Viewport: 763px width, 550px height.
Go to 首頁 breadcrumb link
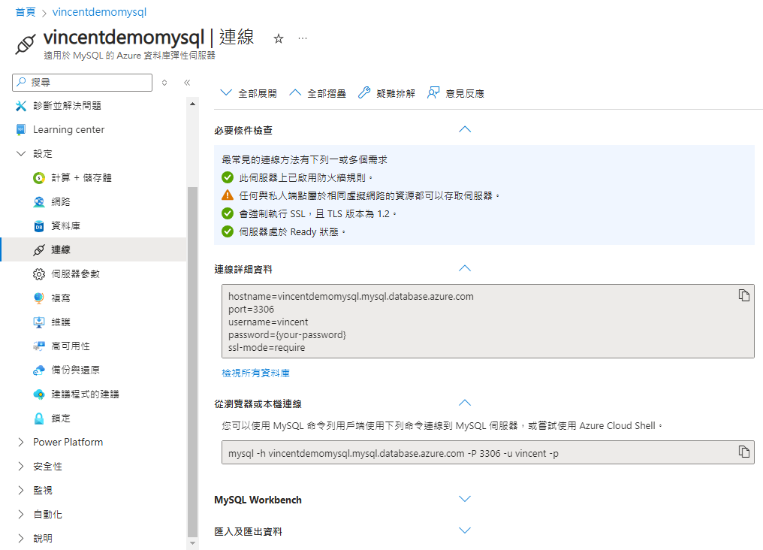[26, 12]
